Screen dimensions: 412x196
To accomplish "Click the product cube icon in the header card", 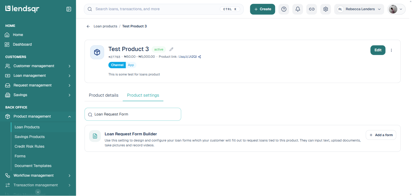I will pos(97,52).
